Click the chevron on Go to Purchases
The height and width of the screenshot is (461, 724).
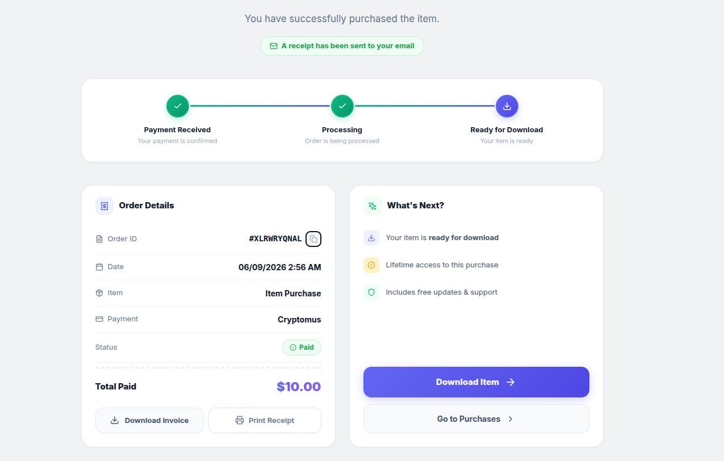[510, 419]
